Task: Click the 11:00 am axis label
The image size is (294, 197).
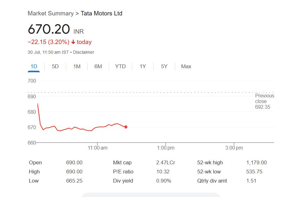Action: tap(98, 148)
